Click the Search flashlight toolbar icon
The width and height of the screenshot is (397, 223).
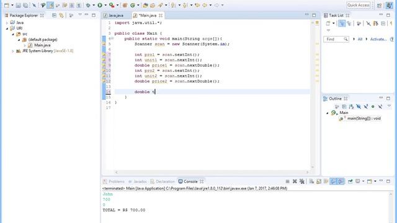[x=160, y=5]
